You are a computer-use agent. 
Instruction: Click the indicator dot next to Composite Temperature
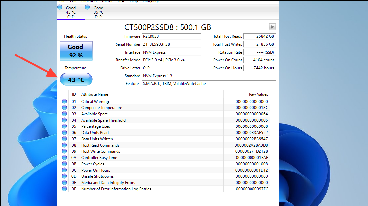click(x=64, y=107)
